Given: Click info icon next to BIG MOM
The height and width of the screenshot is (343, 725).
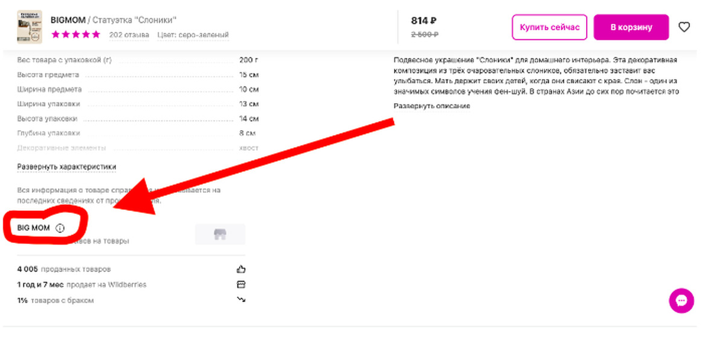Looking at the screenshot, I should tap(60, 228).
